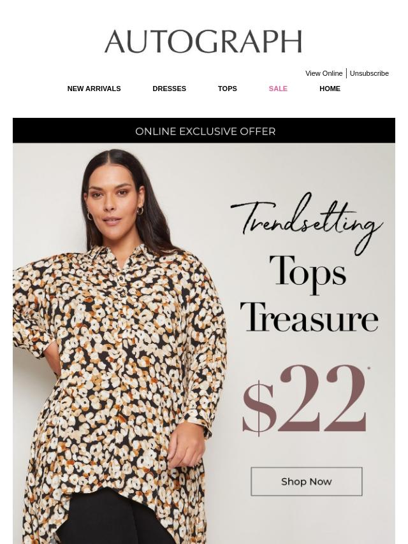Click the word Tops in the headline
The height and width of the screenshot is (544, 408).
308,275
